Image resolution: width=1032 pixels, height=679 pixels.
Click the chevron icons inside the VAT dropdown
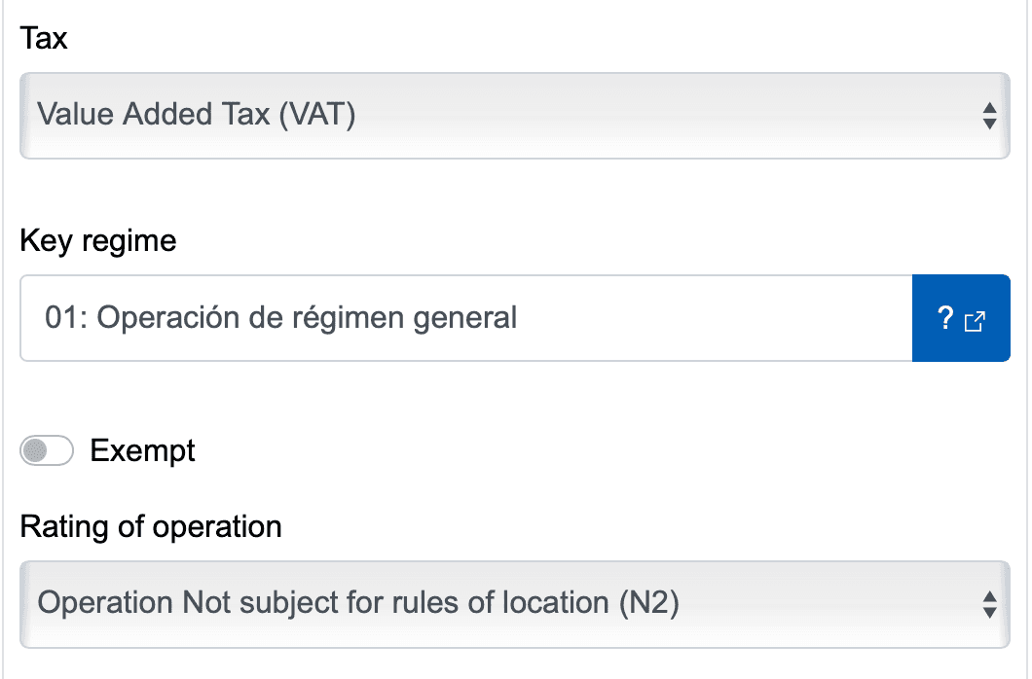pyautogui.click(x=991, y=115)
